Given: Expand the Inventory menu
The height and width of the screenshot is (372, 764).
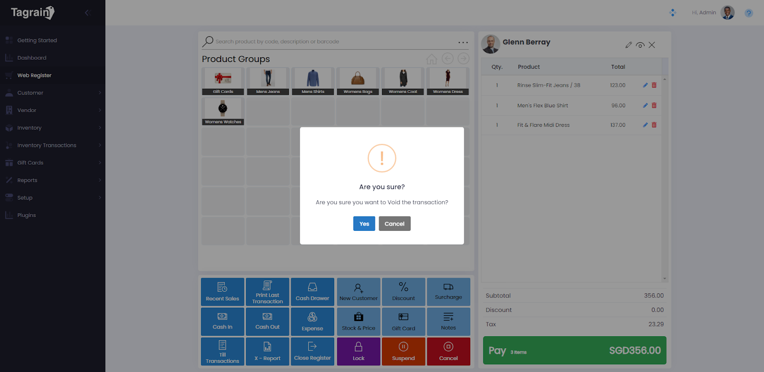Looking at the screenshot, I should (53, 128).
